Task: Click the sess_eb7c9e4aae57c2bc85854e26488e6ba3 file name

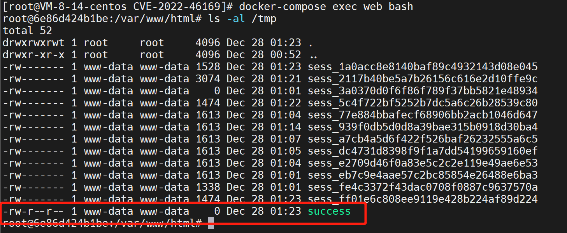Action: [423, 175]
